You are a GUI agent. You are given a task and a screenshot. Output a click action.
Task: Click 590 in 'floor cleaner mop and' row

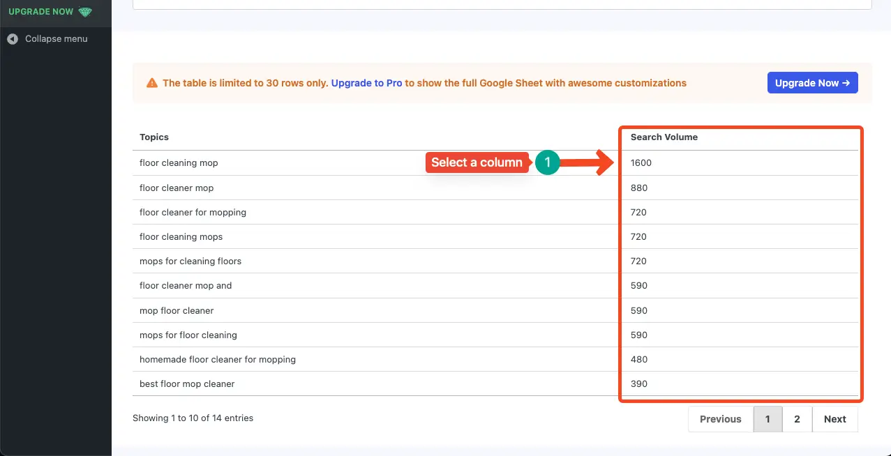coord(639,285)
